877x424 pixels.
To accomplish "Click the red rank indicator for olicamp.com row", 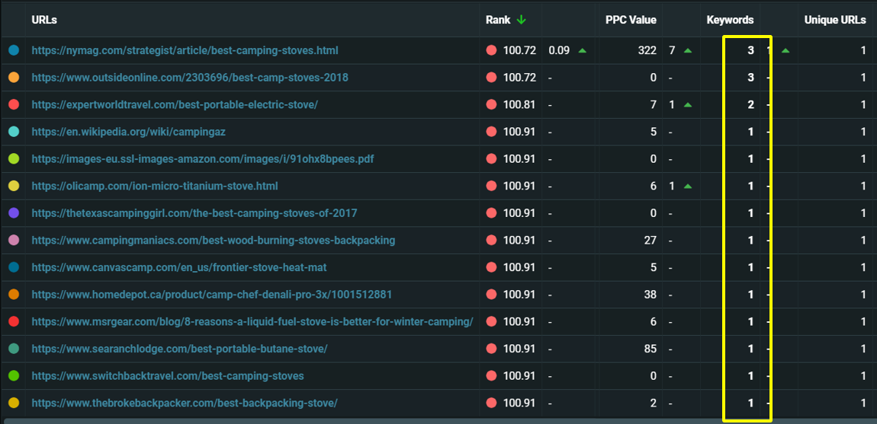I will 492,186.
